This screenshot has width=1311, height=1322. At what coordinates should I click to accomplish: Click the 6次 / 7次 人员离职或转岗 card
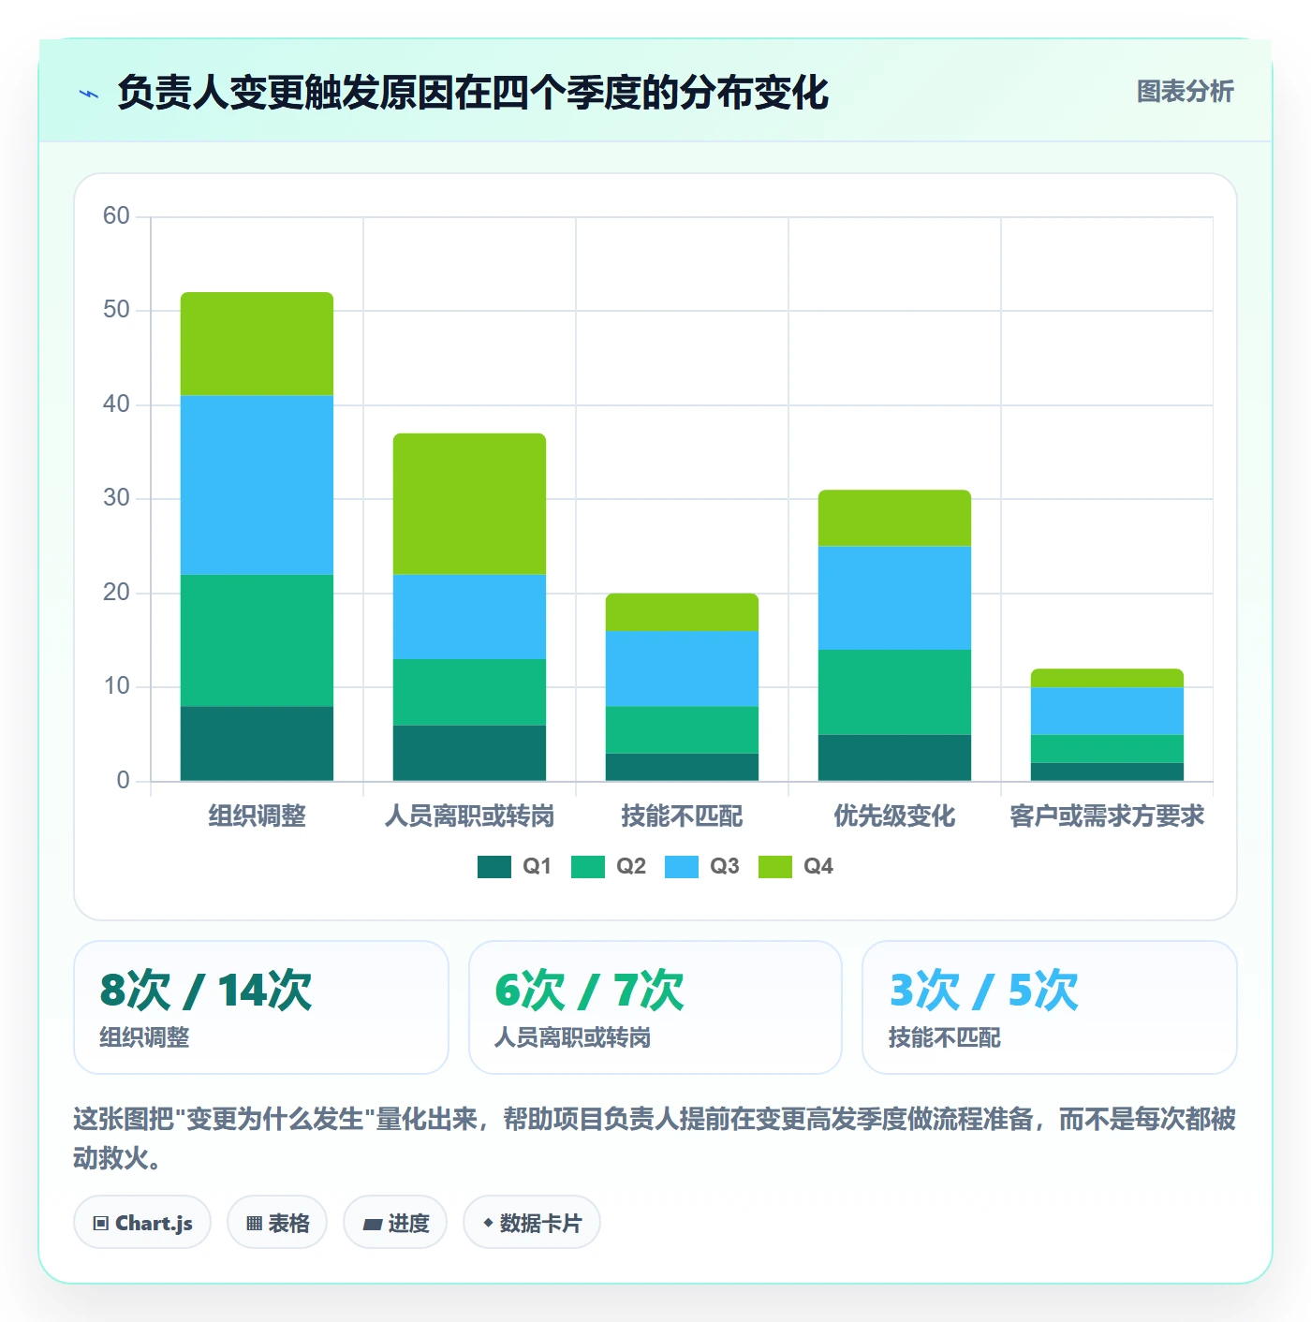click(655, 1007)
